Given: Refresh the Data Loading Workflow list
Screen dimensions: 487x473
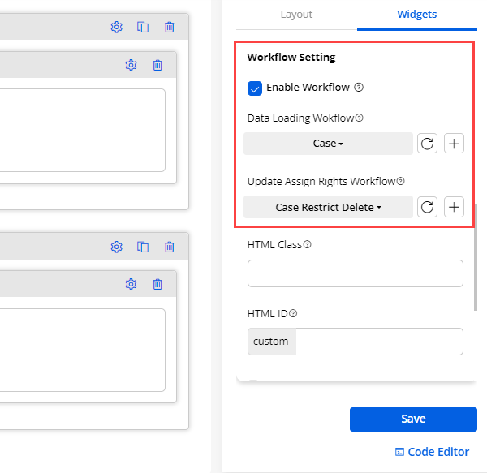Looking at the screenshot, I should [427, 144].
